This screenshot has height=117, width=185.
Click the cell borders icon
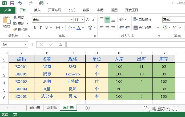58,28
